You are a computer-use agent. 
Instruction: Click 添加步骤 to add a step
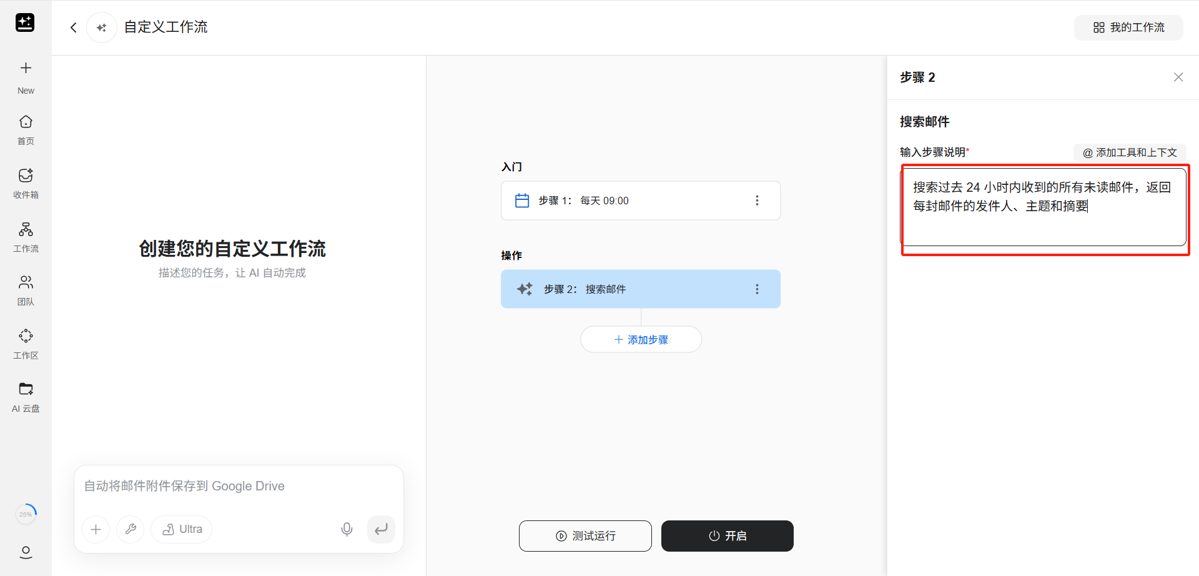641,340
